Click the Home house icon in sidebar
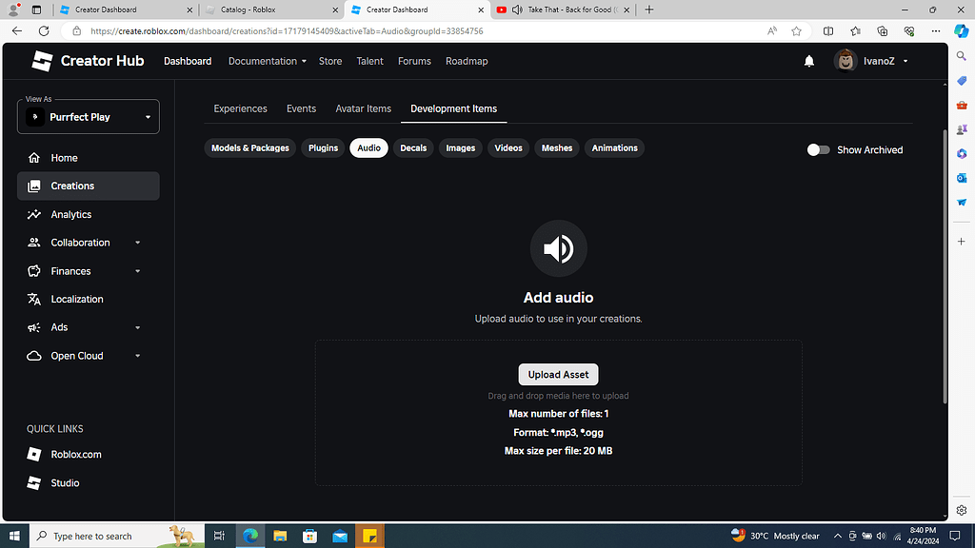 [34, 158]
